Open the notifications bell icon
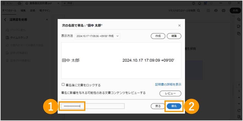 click(x=200, y=3)
